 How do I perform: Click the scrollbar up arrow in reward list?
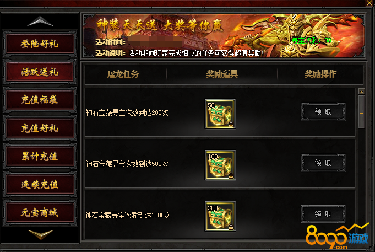361,92
